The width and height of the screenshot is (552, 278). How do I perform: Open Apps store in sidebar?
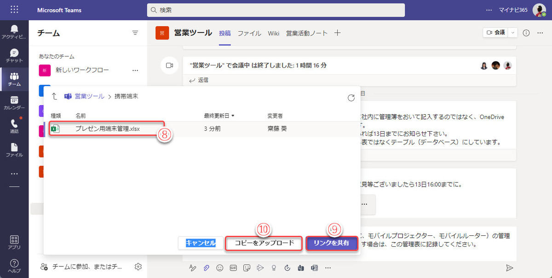coord(14,242)
